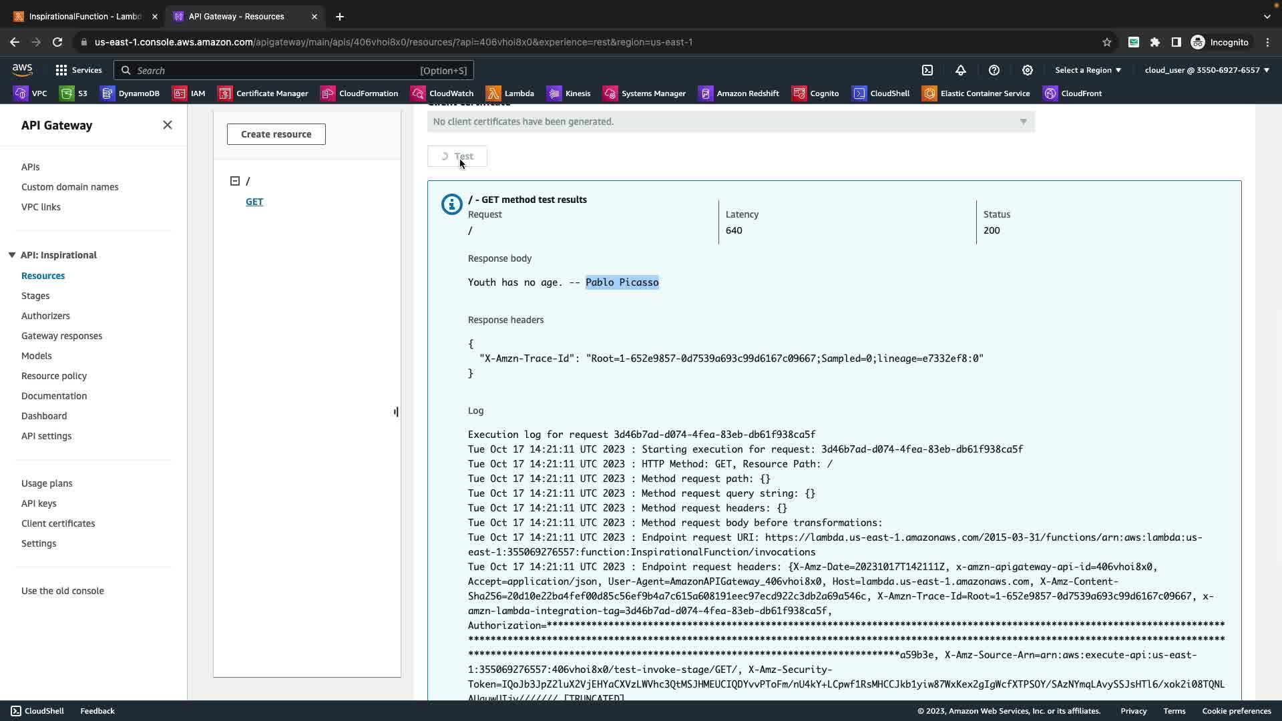Collapse the root resource tree node
Image resolution: width=1282 pixels, height=721 pixels.
tap(235, 181)
